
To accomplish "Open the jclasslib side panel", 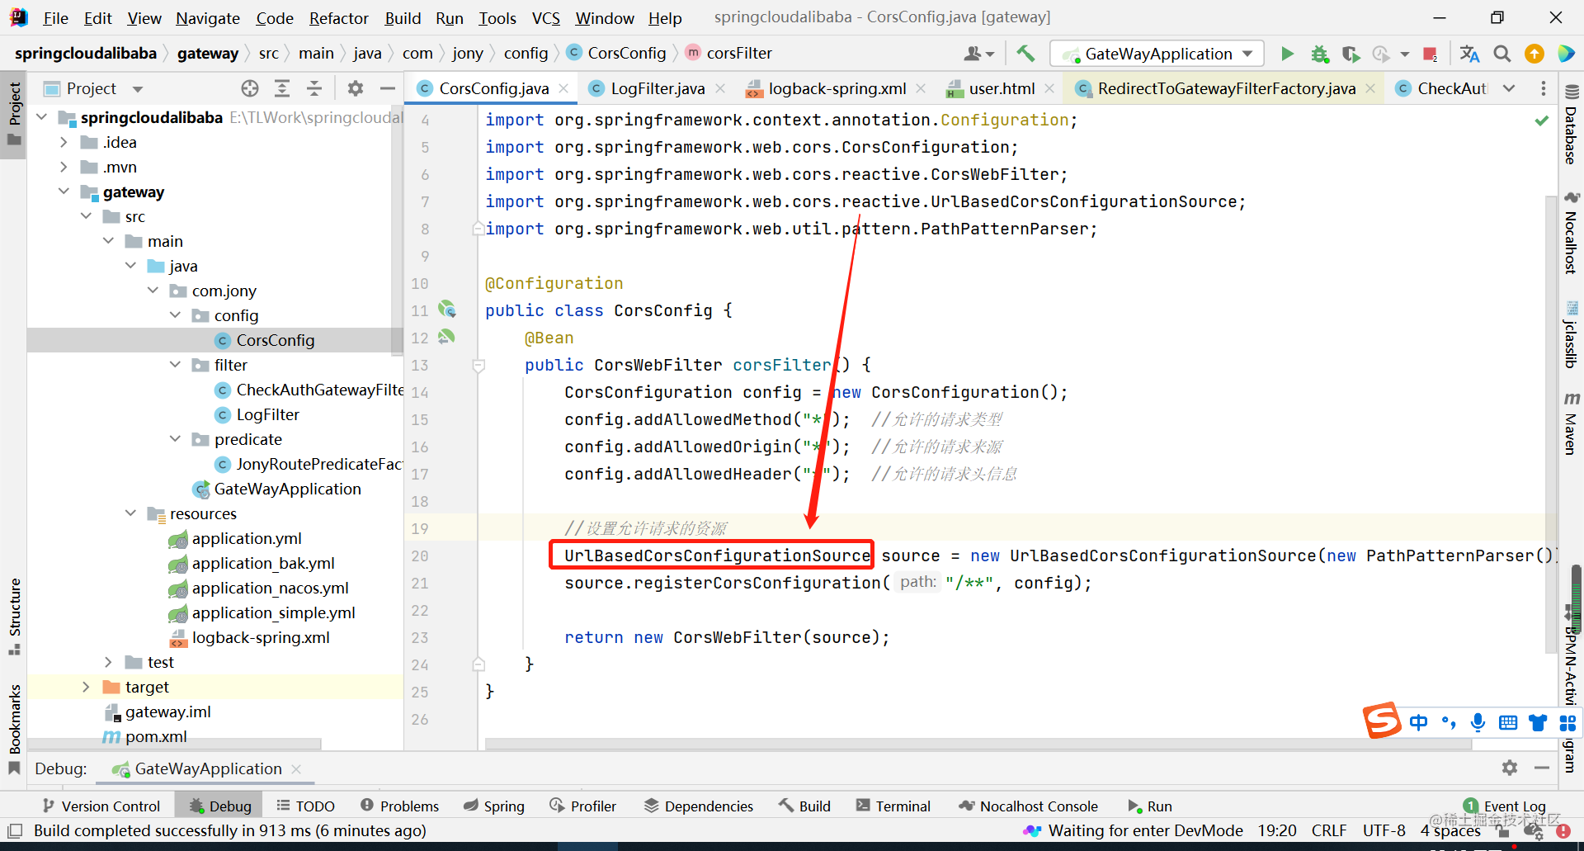I will 1572,335.
